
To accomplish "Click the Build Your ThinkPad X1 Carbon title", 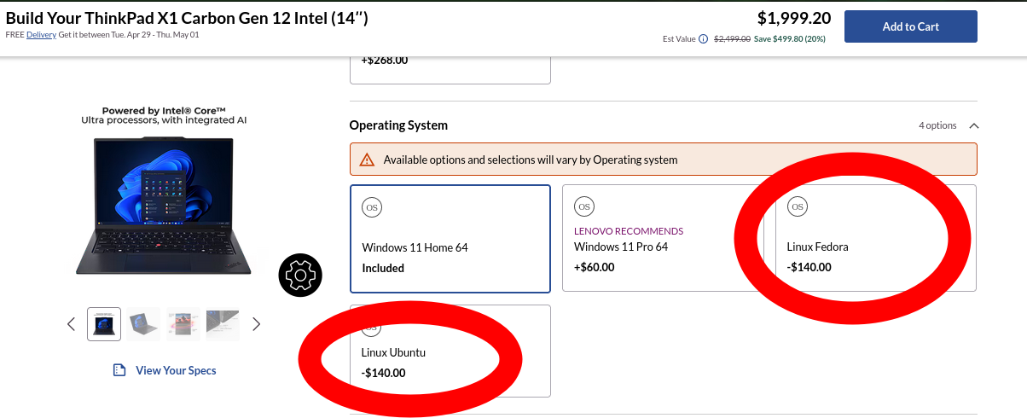I will 187,18.
